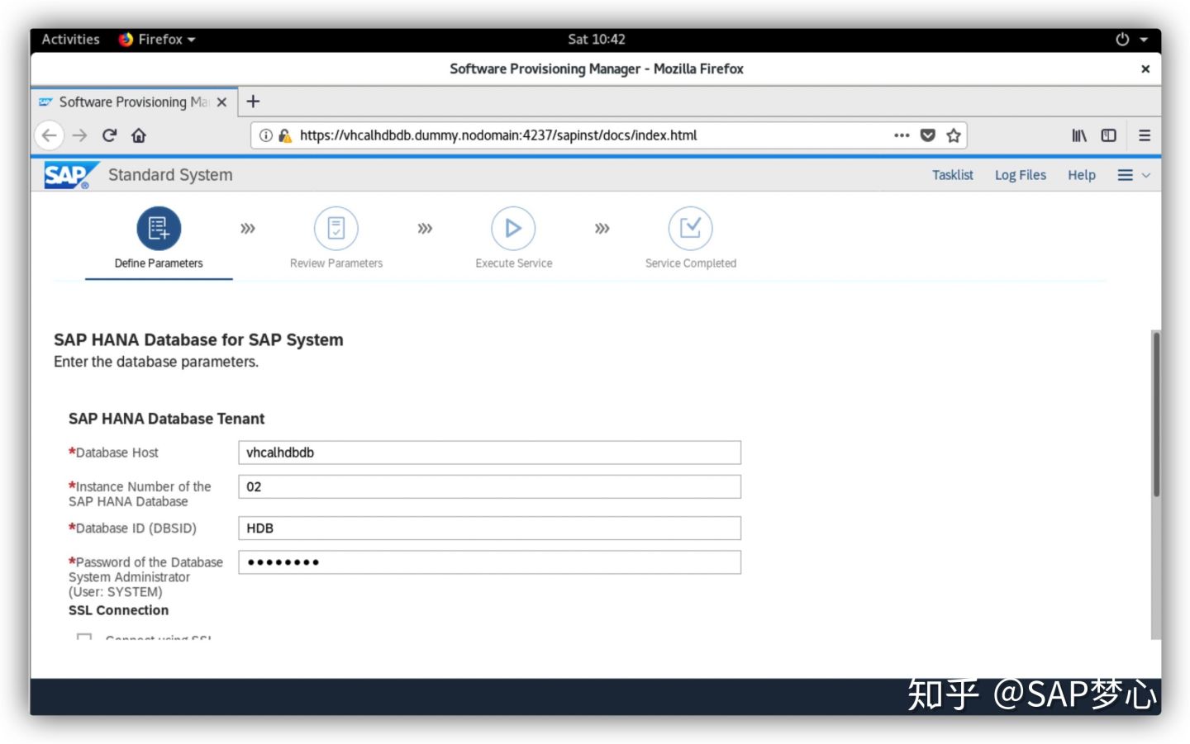This screenshot has width=1190, height=744.
Task: Click 'Enter the database parameters.' text
Action: (156, 362)
